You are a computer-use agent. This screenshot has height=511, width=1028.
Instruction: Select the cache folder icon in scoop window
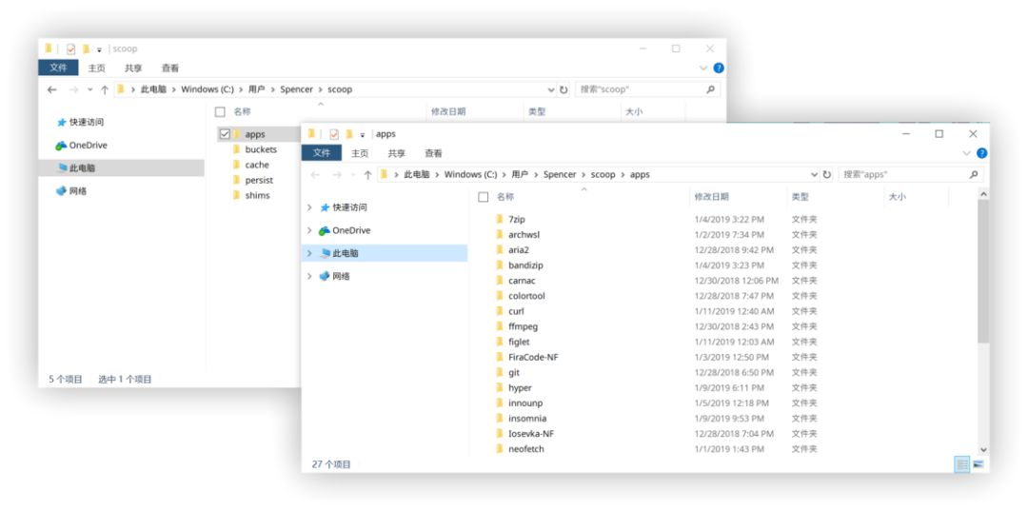coord(237,165)
